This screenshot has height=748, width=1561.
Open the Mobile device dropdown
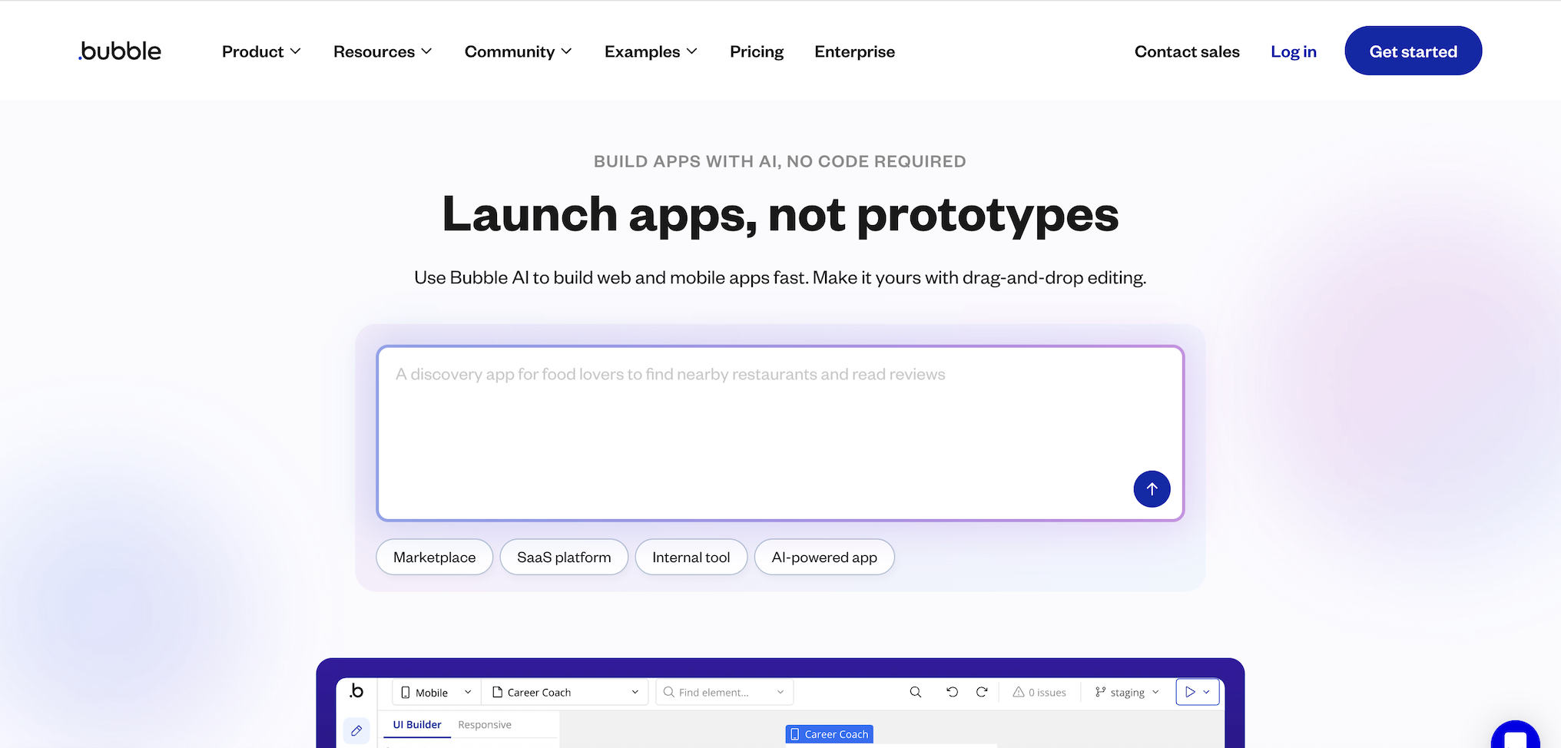point(436,692)
